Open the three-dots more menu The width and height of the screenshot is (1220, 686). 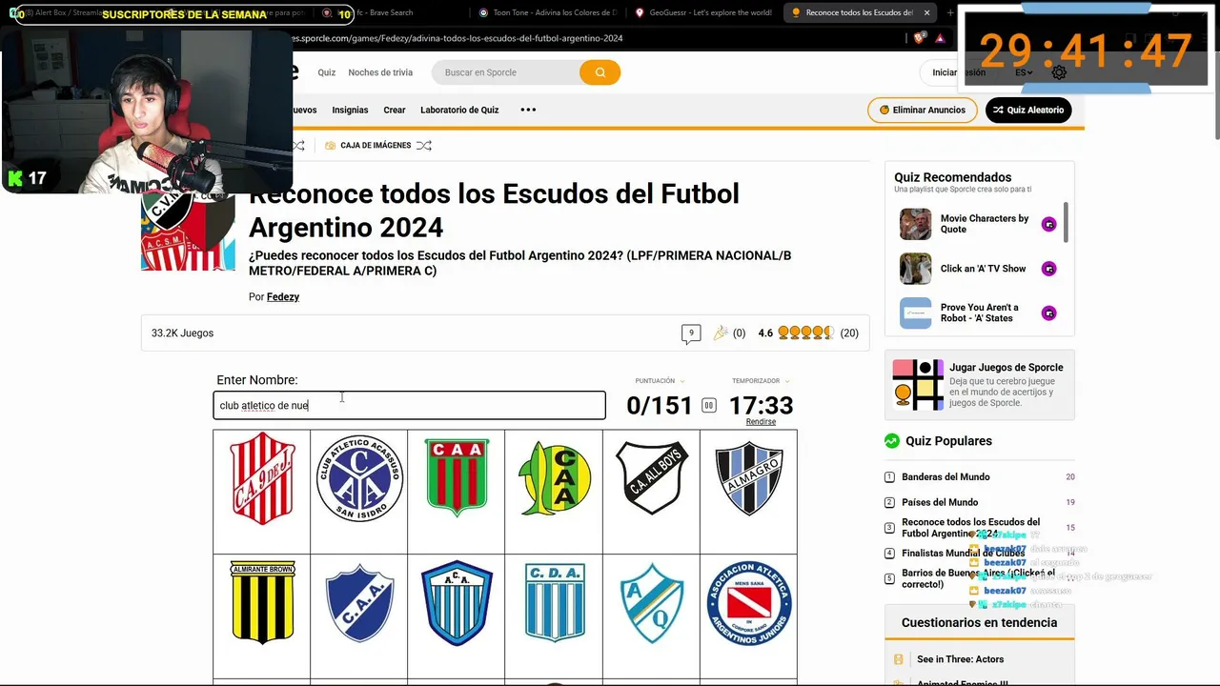coord(528,110)
